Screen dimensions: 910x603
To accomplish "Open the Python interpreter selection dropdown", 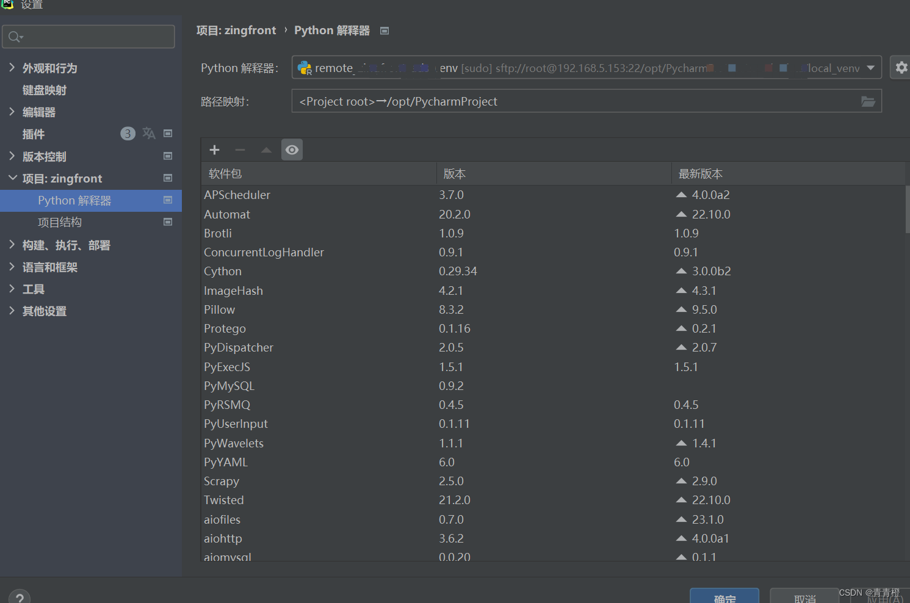I will click(x=871, y=68).
